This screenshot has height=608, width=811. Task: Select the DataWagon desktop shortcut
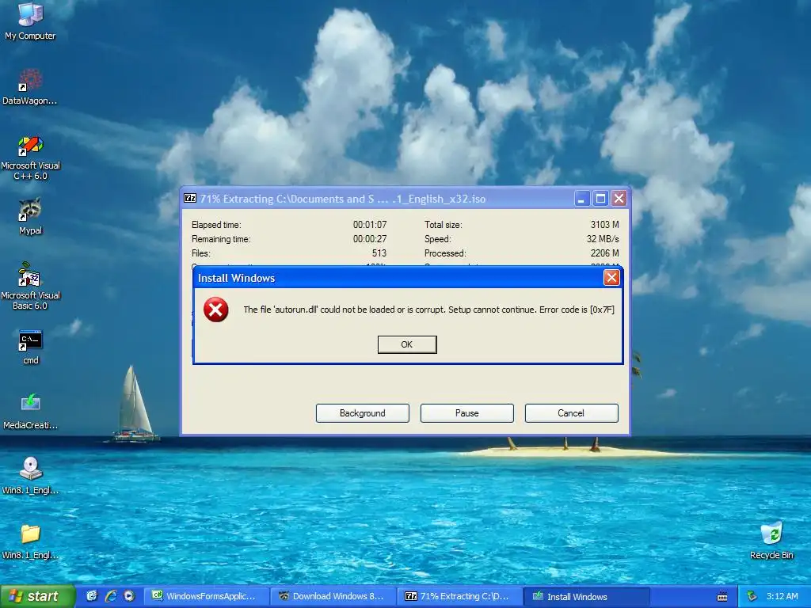tap(30, 87)
